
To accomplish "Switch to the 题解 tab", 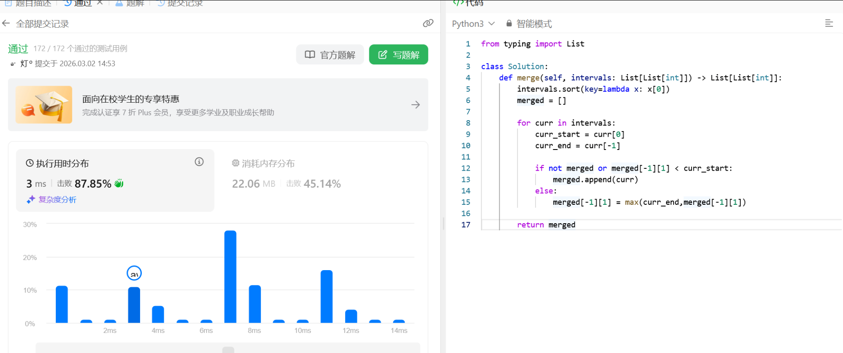I will 130,3.
